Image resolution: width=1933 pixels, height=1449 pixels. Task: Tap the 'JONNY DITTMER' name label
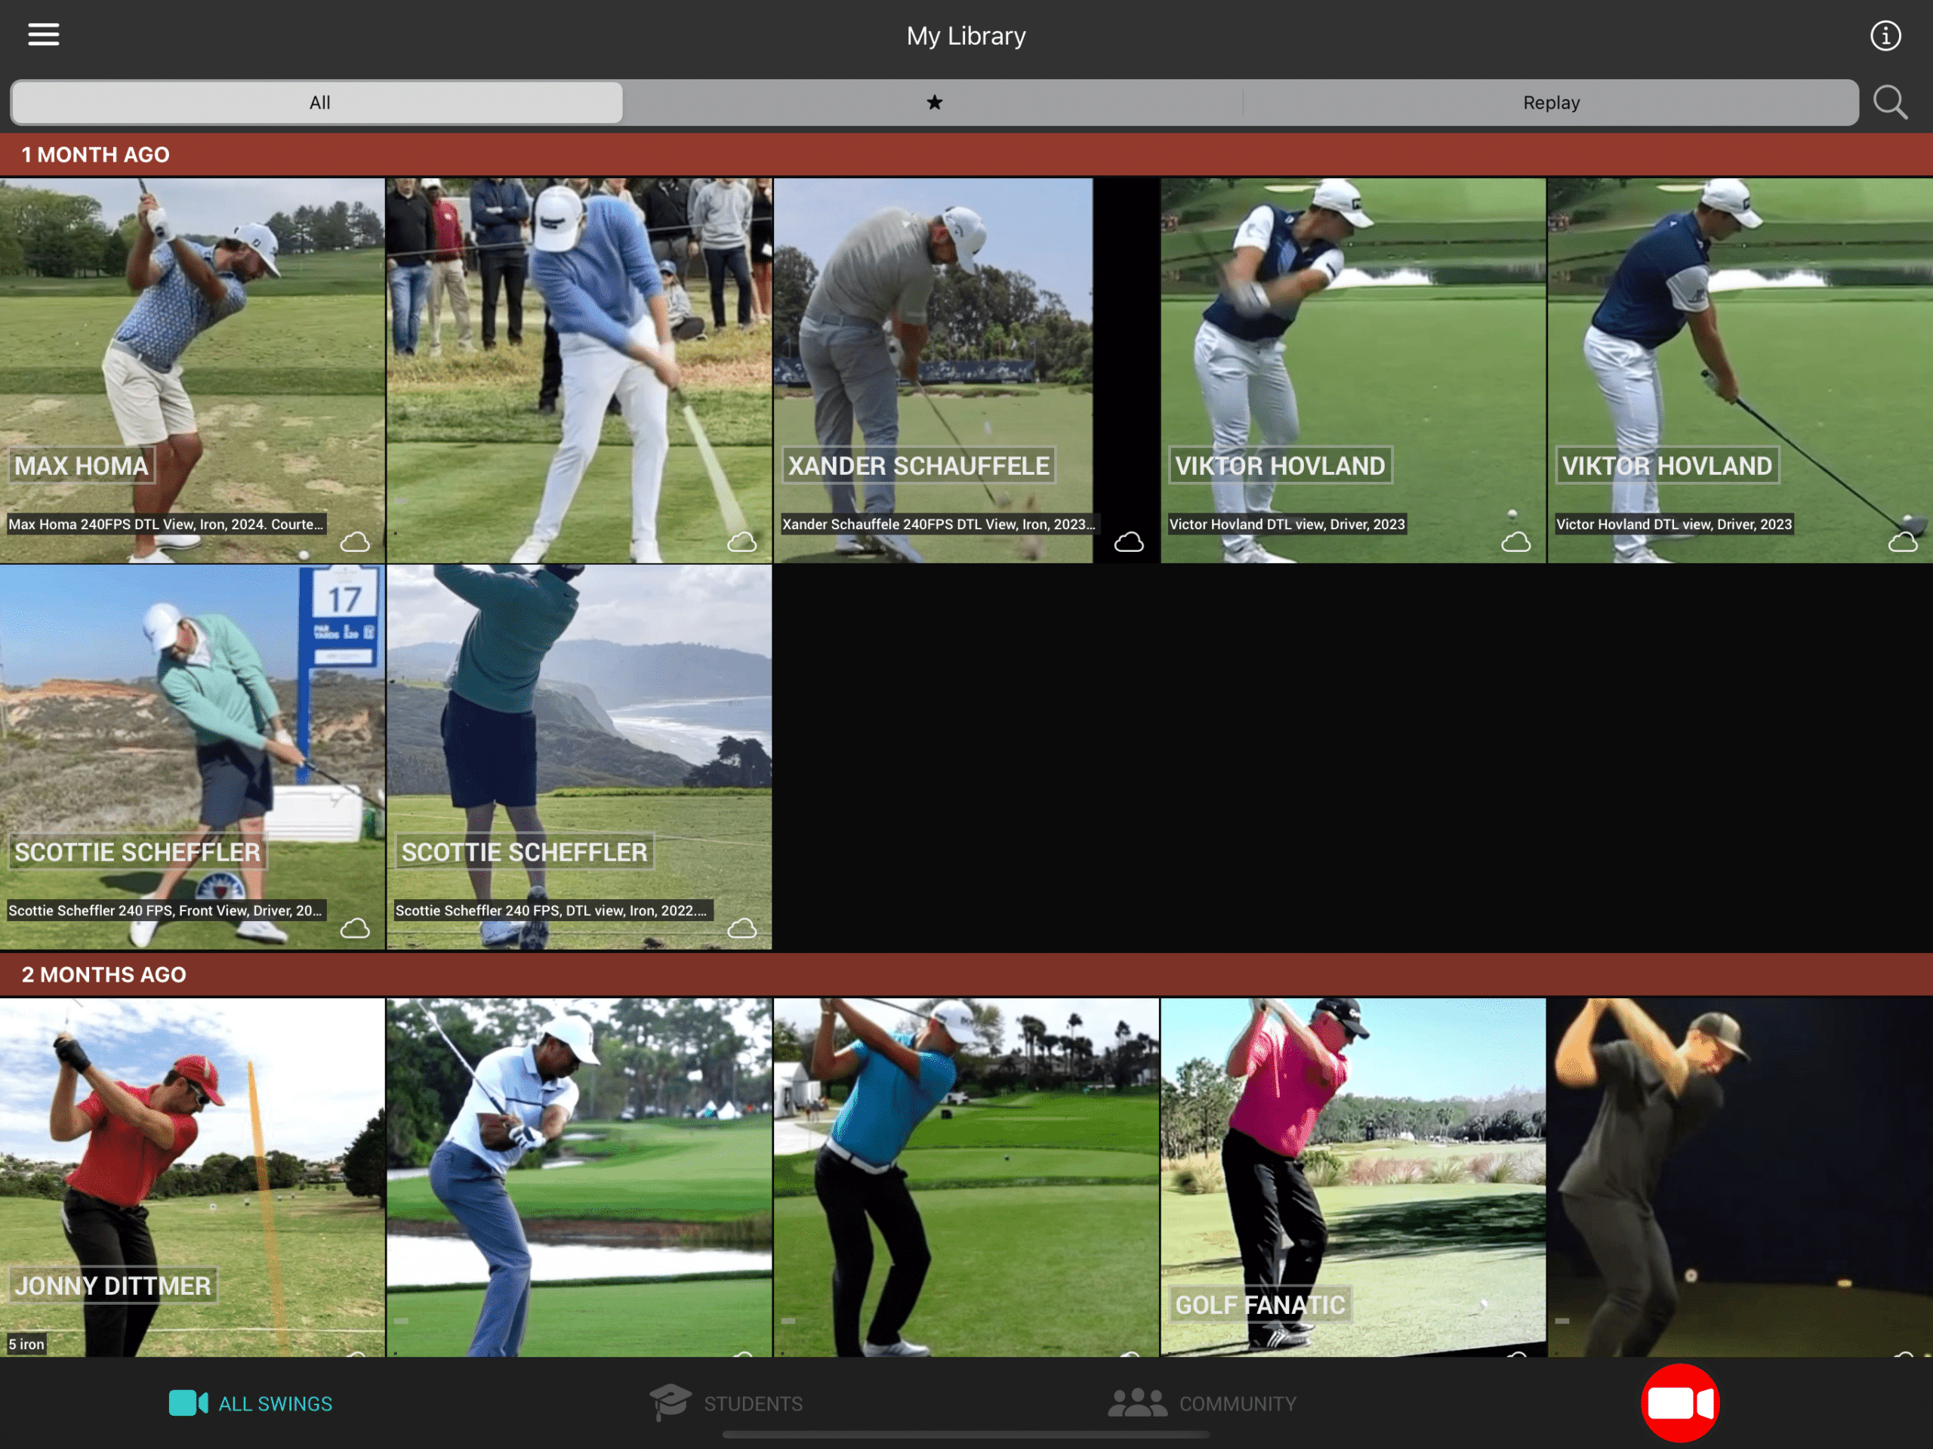[113, 1286]
